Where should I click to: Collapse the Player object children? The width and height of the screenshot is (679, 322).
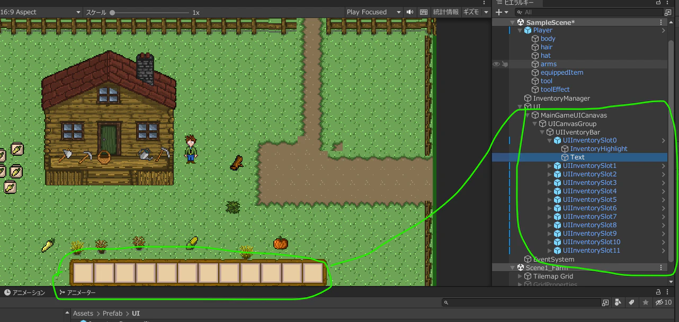click(x=520, y=31)
